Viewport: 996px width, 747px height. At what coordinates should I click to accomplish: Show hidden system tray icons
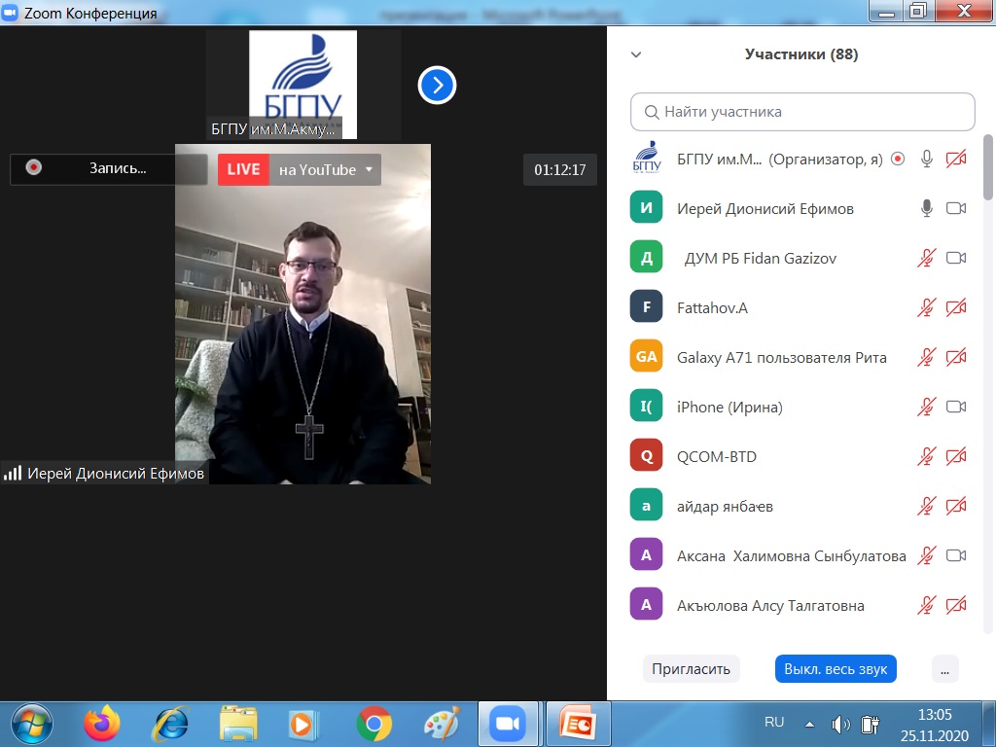(809, 725)
